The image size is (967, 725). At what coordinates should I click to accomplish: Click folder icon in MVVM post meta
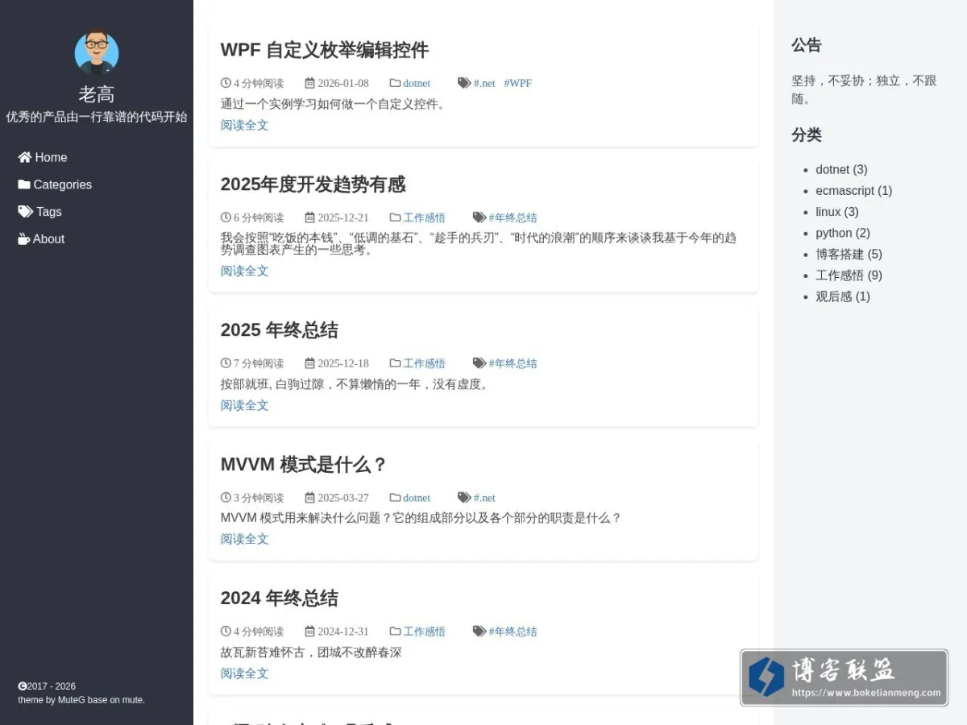pyautogui.click(x=395, y=498)
